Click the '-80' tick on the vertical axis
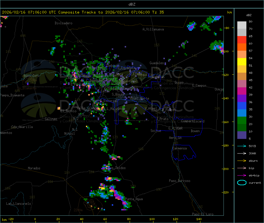 click(227, 28)
